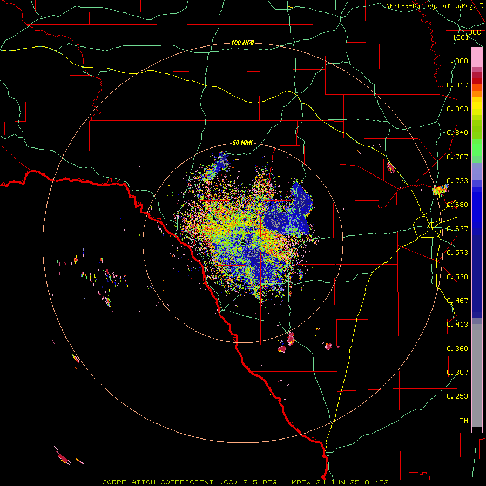Image resolution: width=486 pixels, height=486 pixels.
Task: Click the 0.253 scale value
Action: tap(457, 396)
